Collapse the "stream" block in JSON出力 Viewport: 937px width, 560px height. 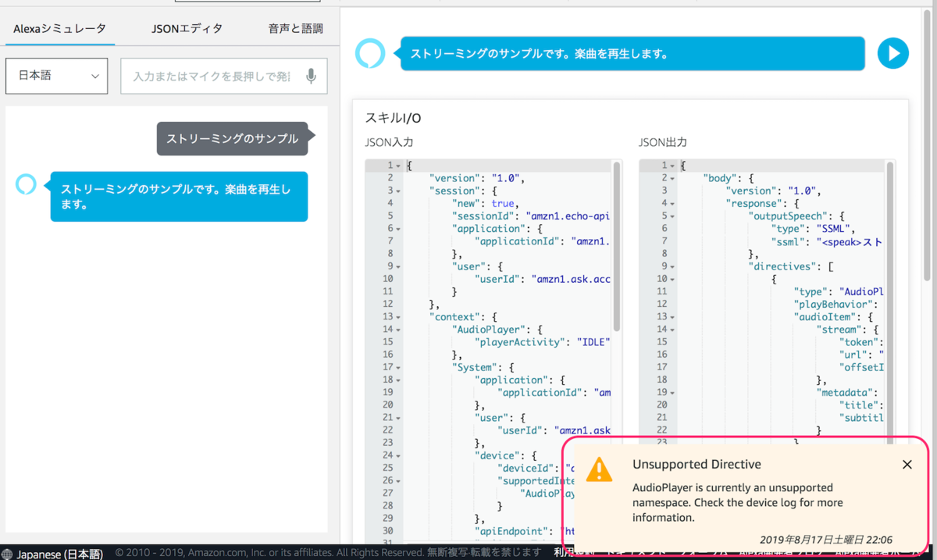point(672,330)
